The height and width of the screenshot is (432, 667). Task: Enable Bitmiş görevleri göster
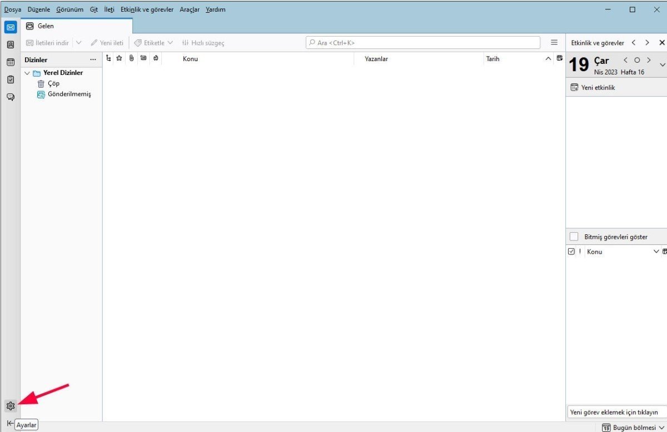pyautogui.click(x=574, y=236)
